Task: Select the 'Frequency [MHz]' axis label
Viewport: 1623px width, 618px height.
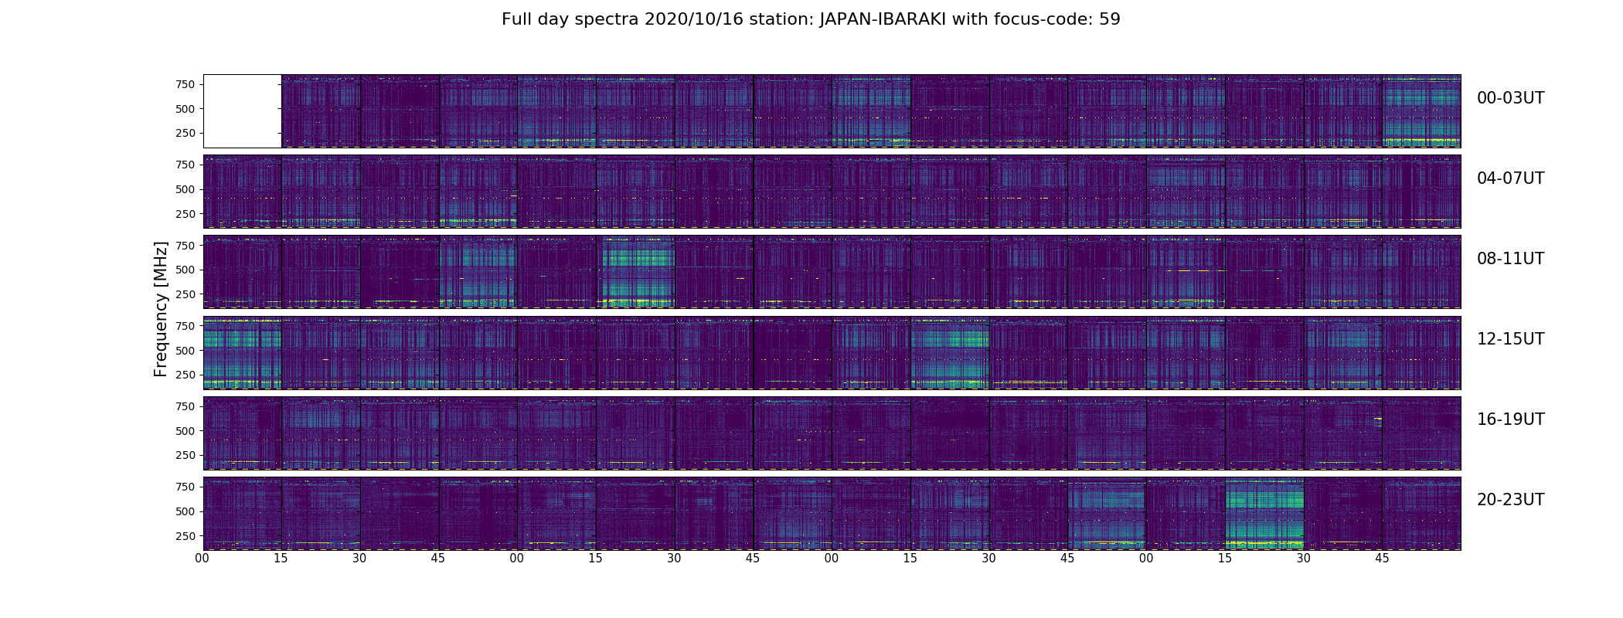Action: pos(161,309)
